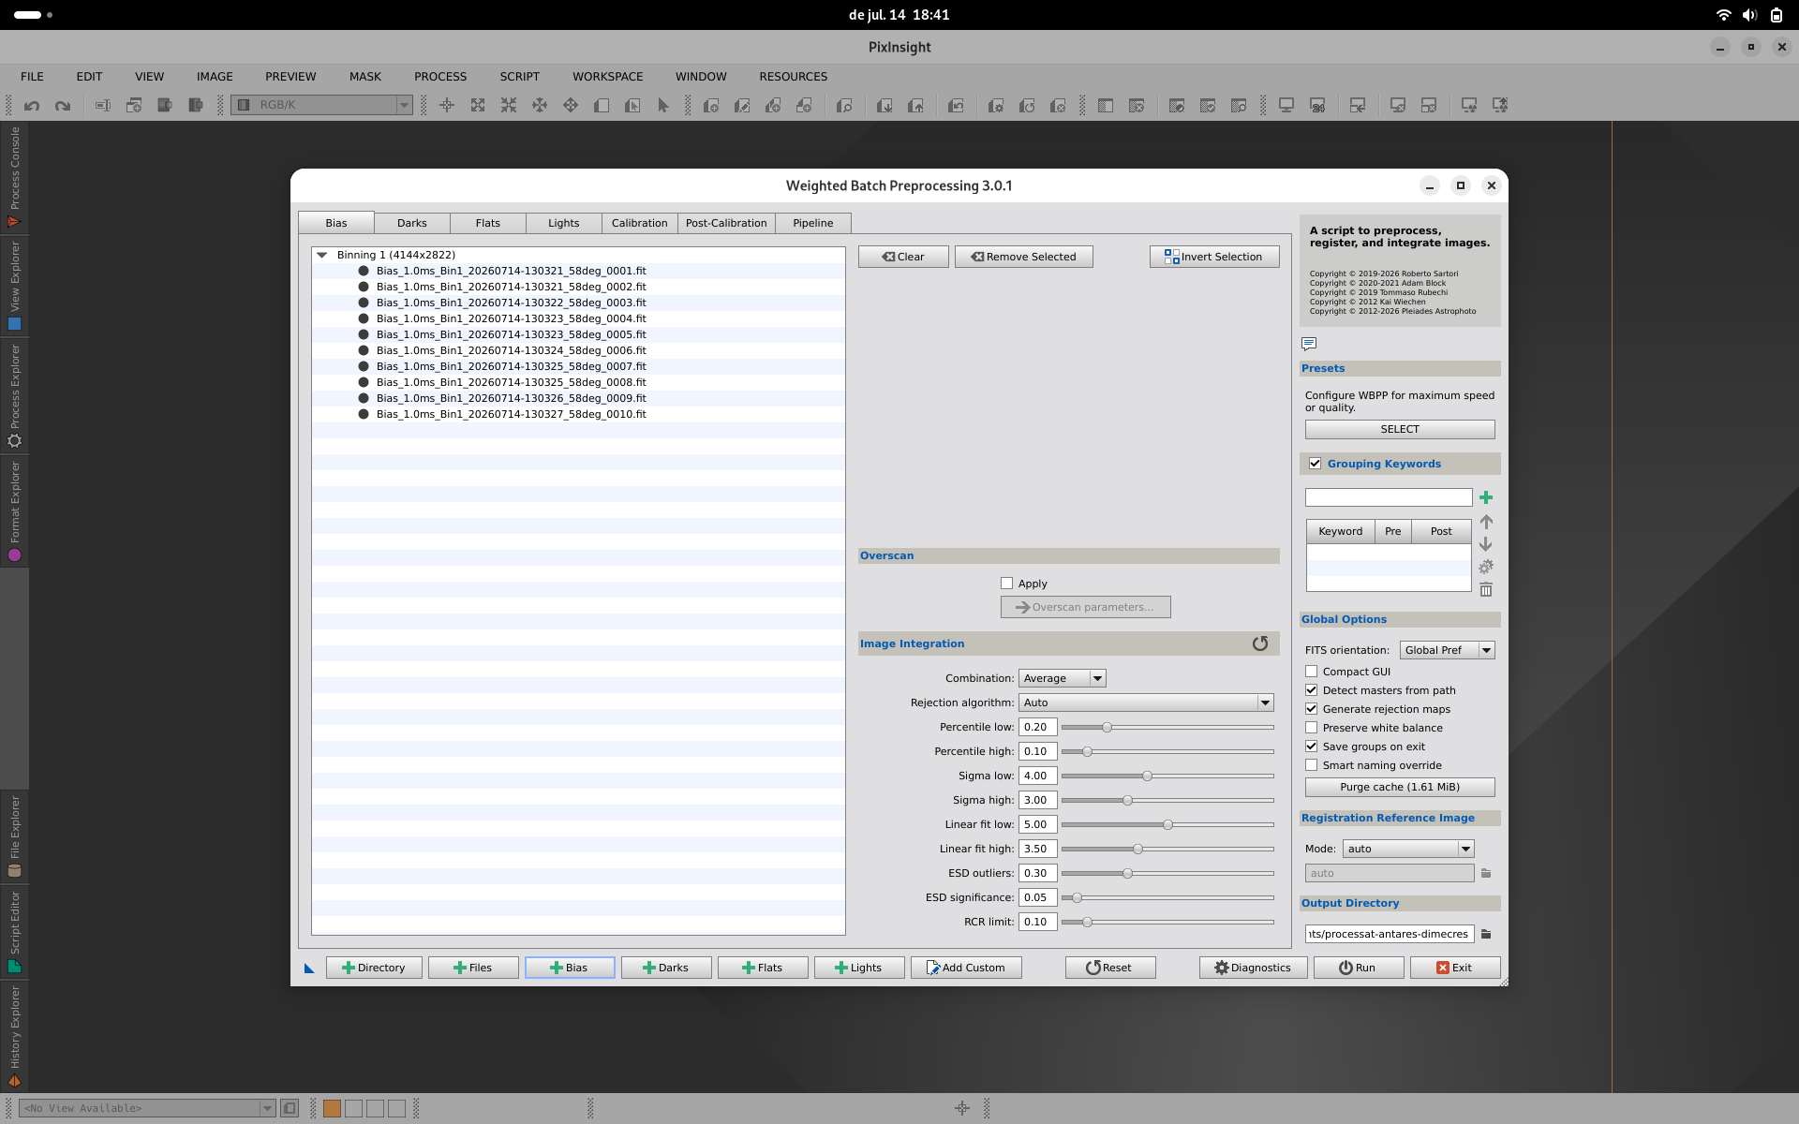Click the 24-bit display monitor icon
1799x1124 pixels.
coord(1317,106)
